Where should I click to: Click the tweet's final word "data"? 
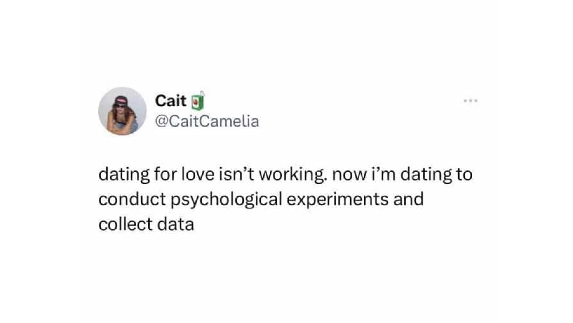176,224
